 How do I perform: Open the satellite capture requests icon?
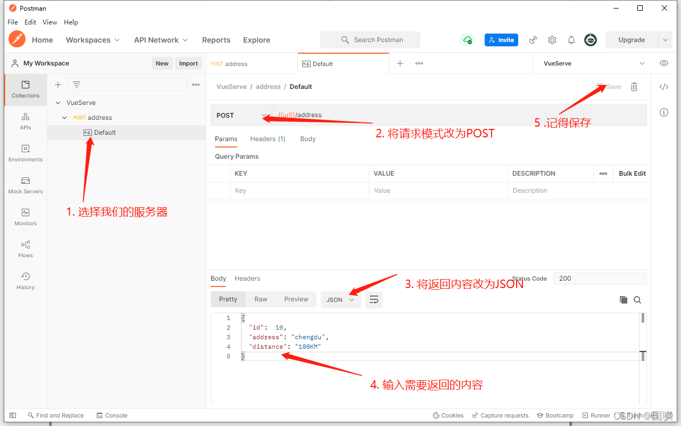click(x=533, y=40)
